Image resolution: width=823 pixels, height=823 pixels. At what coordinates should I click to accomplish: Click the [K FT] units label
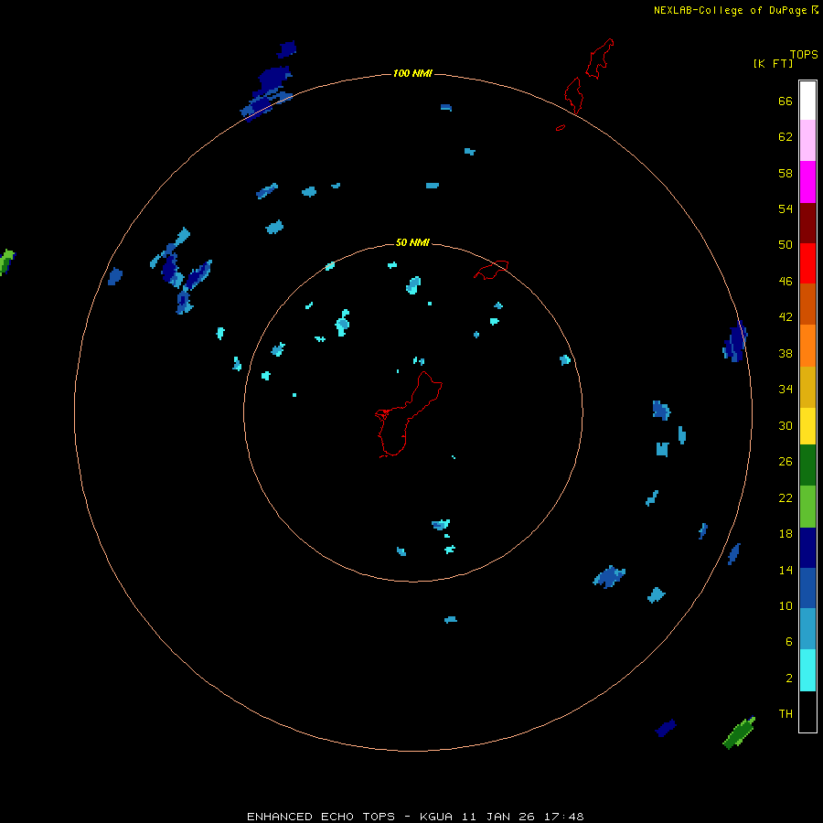[773, 63]
